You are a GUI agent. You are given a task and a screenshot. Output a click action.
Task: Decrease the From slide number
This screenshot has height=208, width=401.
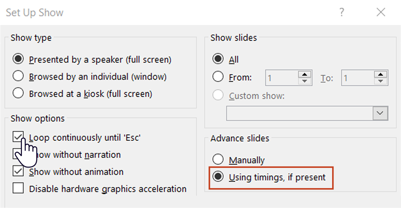click(304, 81)
